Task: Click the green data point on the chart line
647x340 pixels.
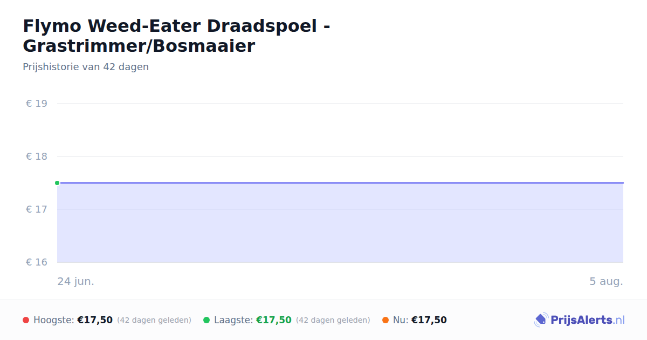Action: click(x=57, y=183)
